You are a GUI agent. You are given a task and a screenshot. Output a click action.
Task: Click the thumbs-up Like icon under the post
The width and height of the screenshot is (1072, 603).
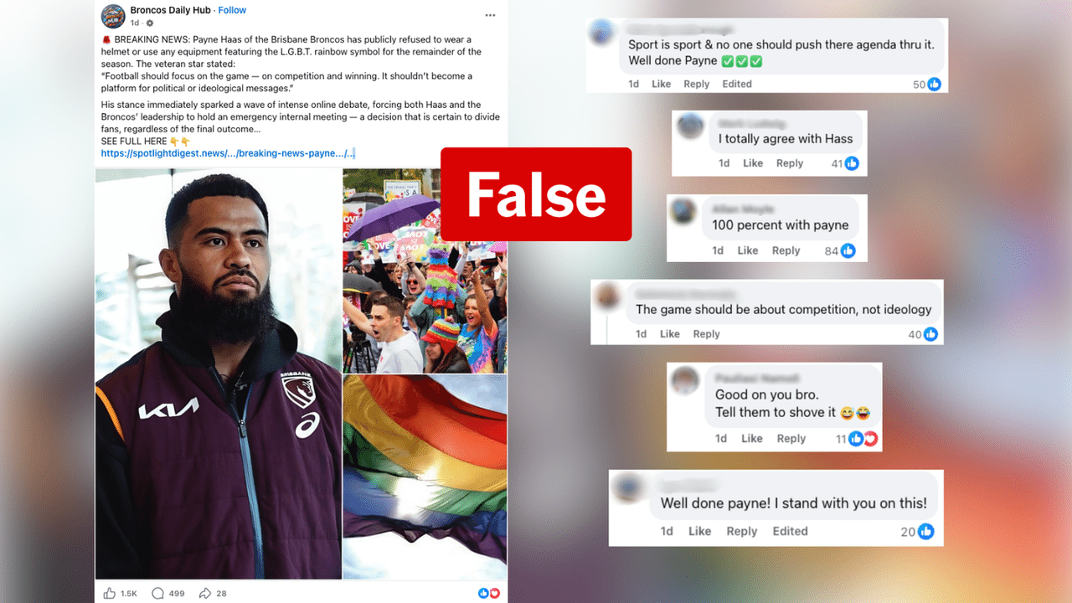coord(109,593)
